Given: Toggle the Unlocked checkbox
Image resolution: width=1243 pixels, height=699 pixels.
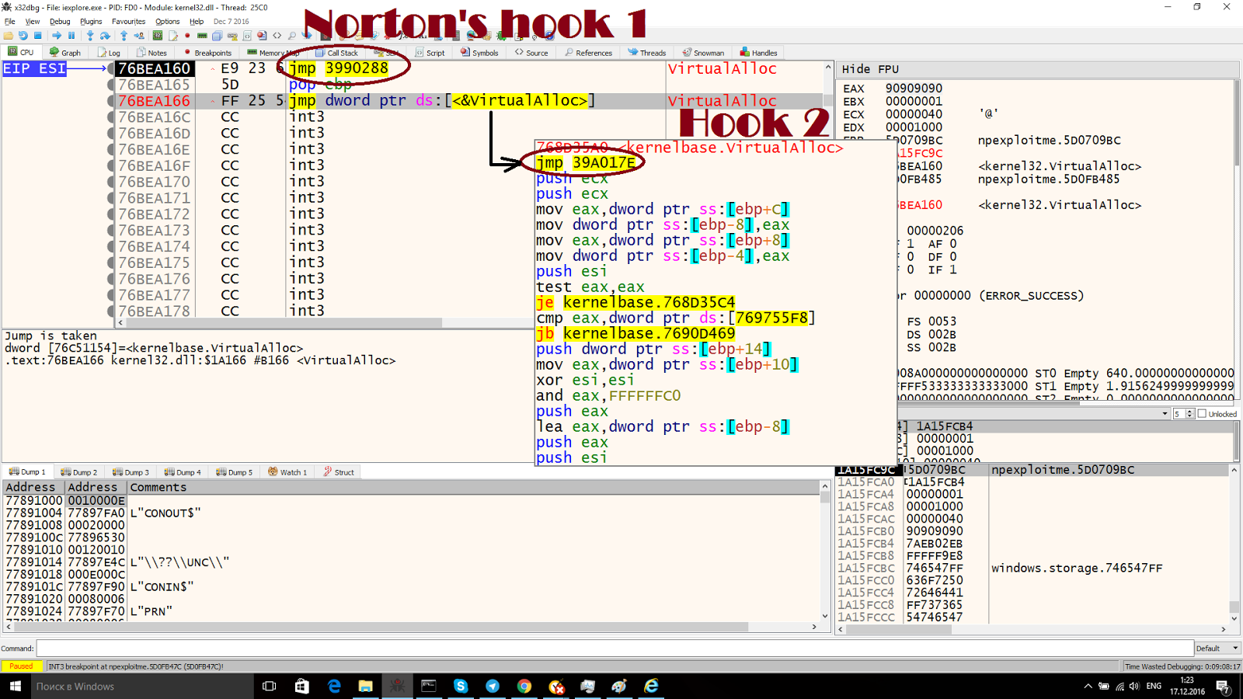Looking at the screenshot, I should coord(1202,414).
